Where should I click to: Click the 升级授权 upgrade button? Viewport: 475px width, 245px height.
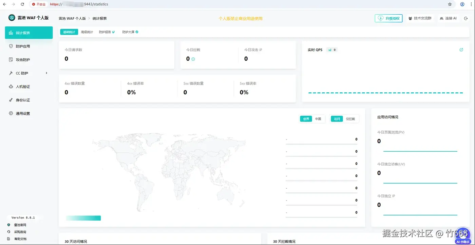coord(389,18)
